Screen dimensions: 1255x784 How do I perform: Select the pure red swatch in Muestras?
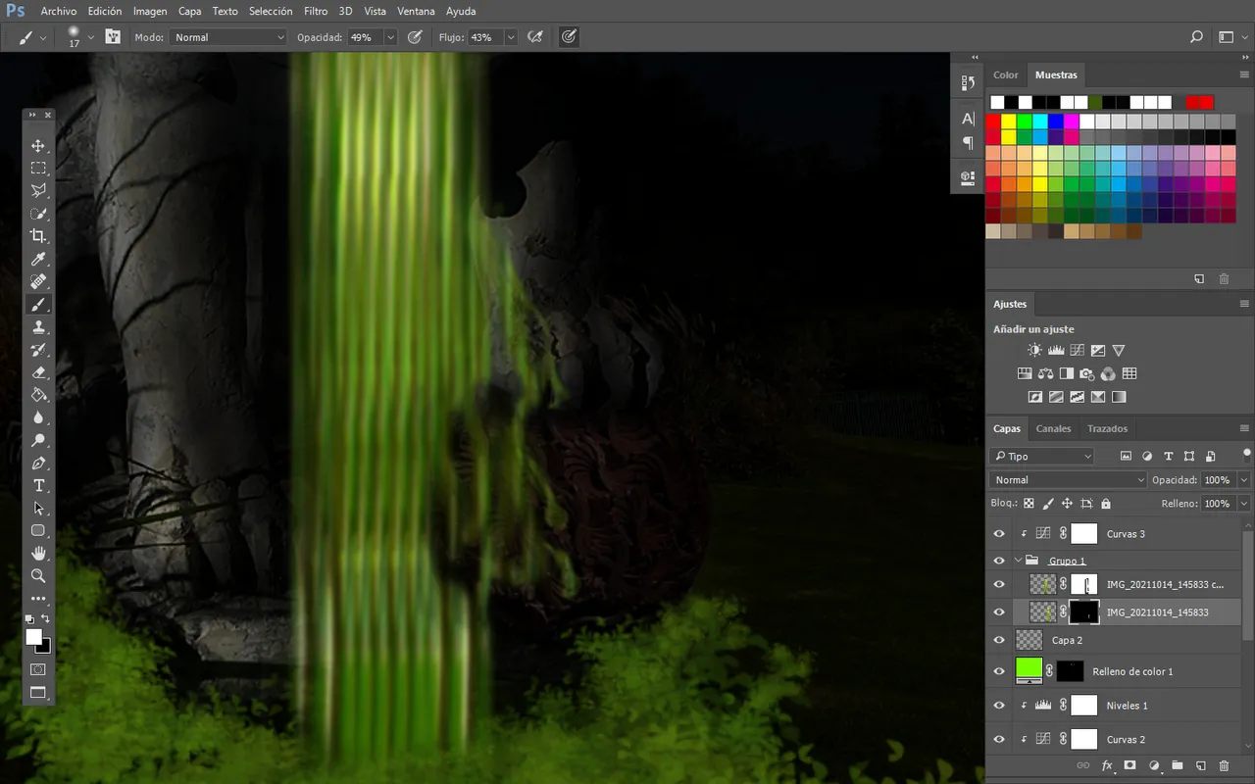(x=993, y=122)
